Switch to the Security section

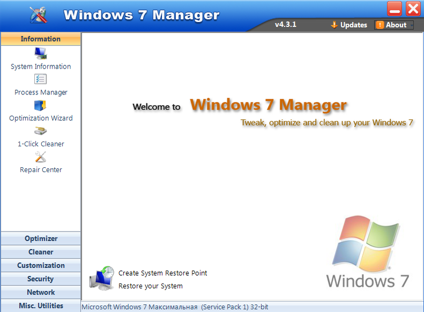pyautogui.click(x=41, y=279)
